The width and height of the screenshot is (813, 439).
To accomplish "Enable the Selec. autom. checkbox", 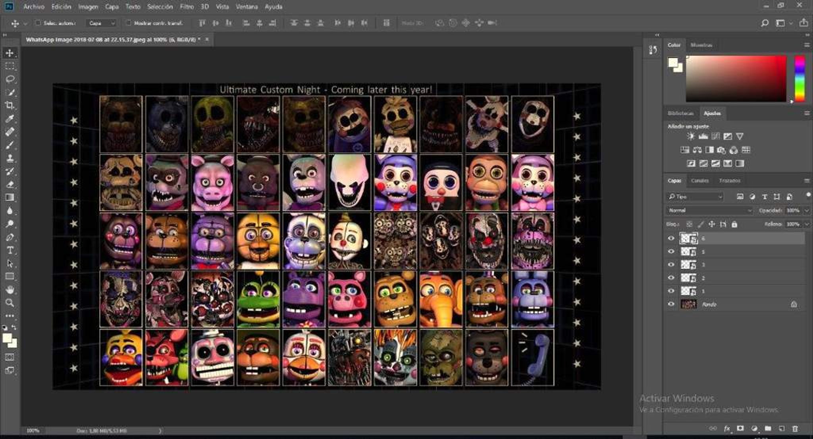I will pos(38,23).
